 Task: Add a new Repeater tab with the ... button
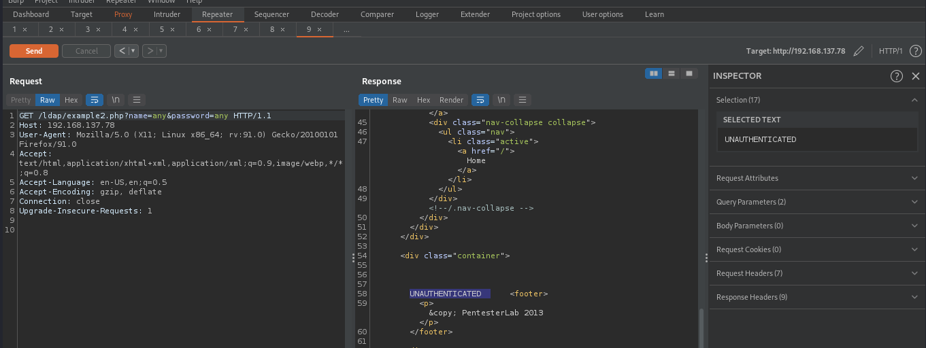tap(346, 30)
